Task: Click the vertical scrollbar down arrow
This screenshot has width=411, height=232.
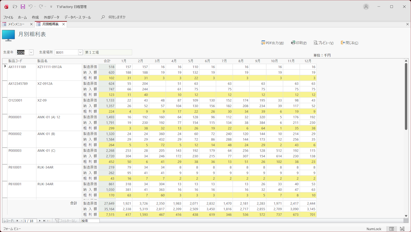Action: (406, 216)
